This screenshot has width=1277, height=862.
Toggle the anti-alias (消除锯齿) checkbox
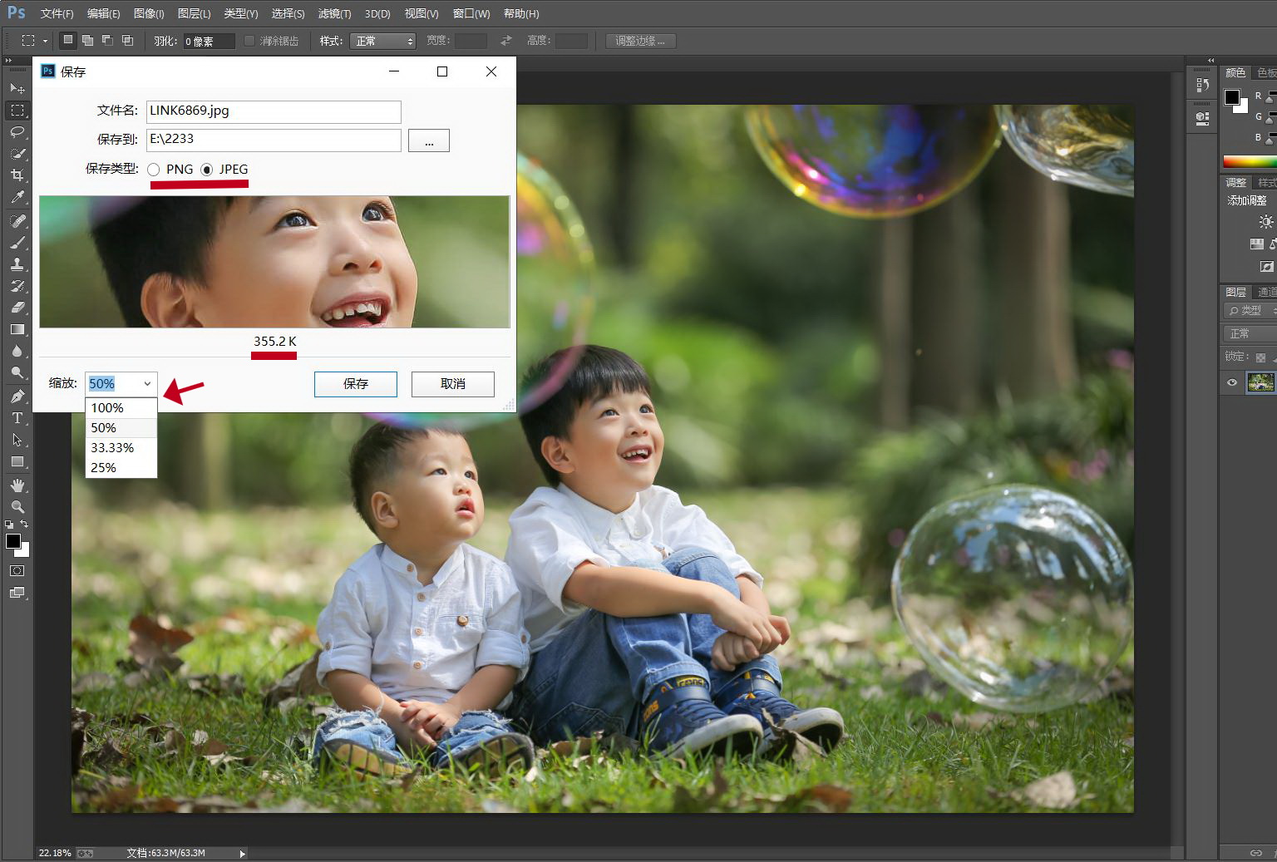249,41
